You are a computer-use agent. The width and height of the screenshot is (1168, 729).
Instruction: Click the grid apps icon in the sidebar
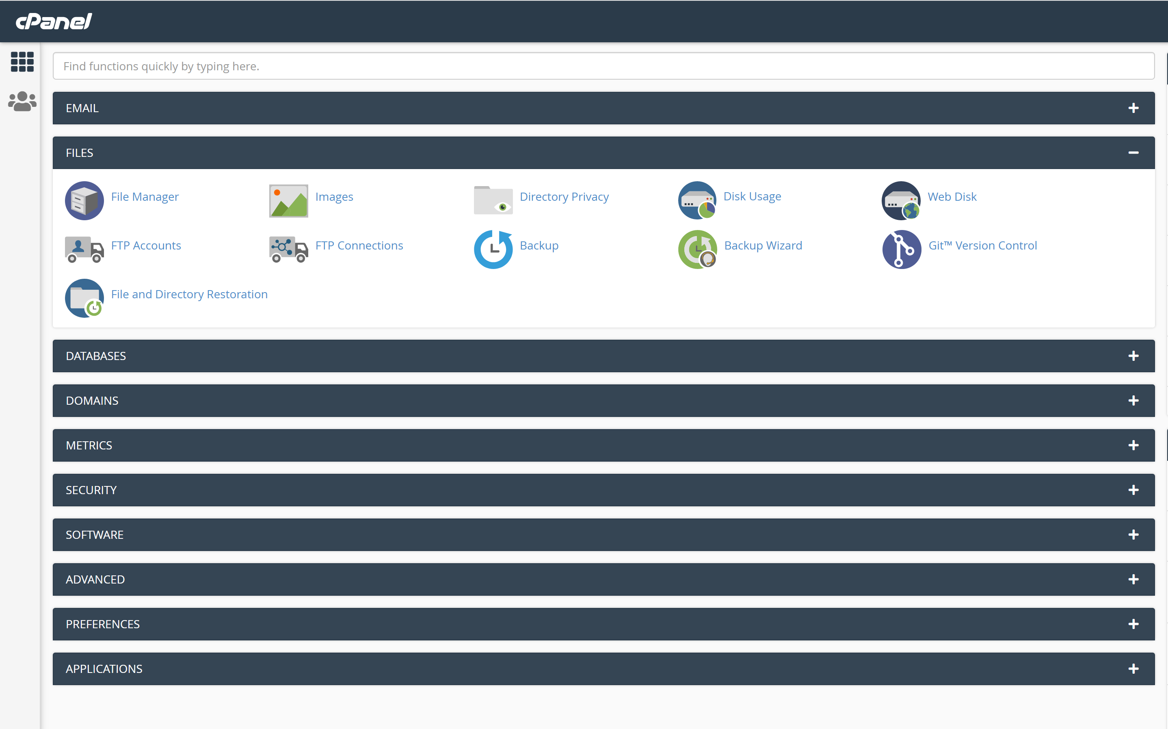[22, 62]
